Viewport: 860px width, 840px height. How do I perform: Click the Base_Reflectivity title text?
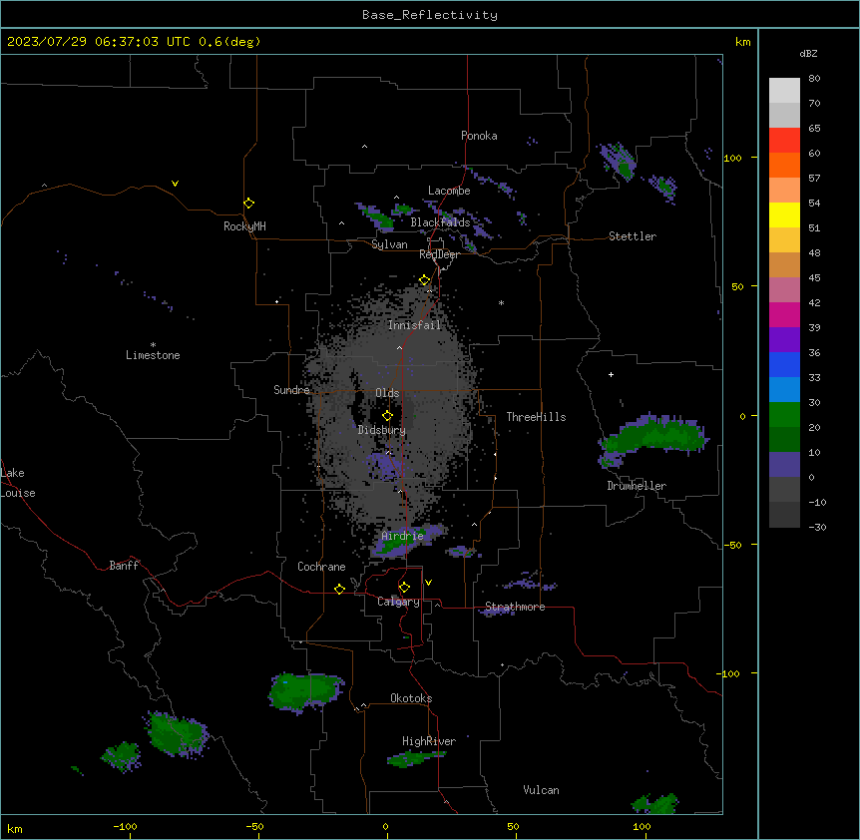pyautogui.click(x=430, y=15)
